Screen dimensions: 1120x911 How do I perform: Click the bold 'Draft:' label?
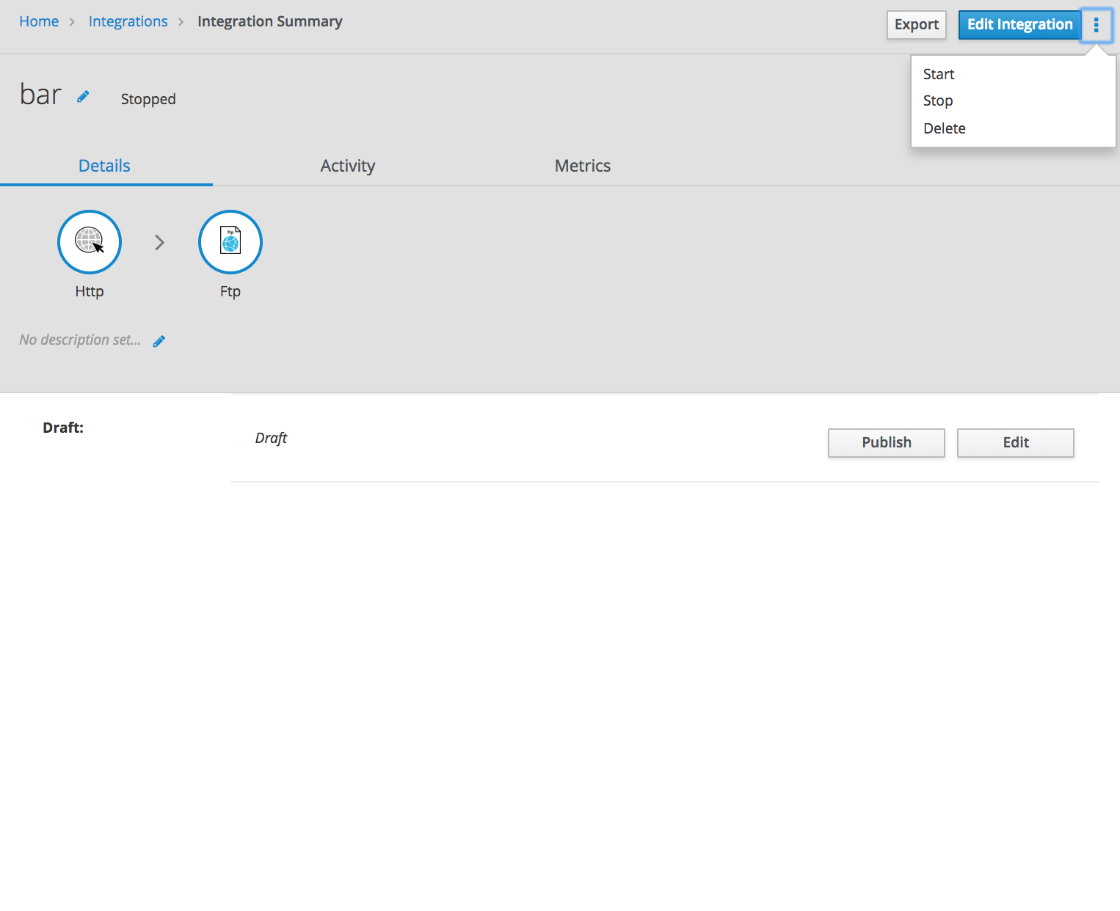pos(63,428)
